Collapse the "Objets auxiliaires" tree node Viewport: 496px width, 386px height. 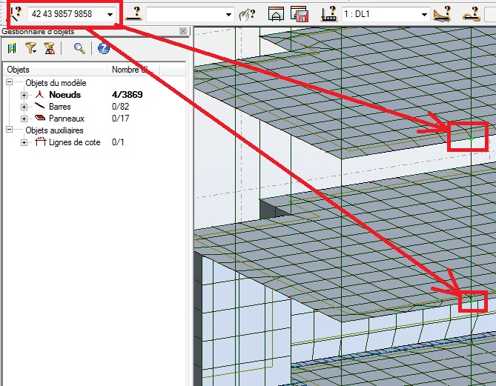[x=9, y=130]
